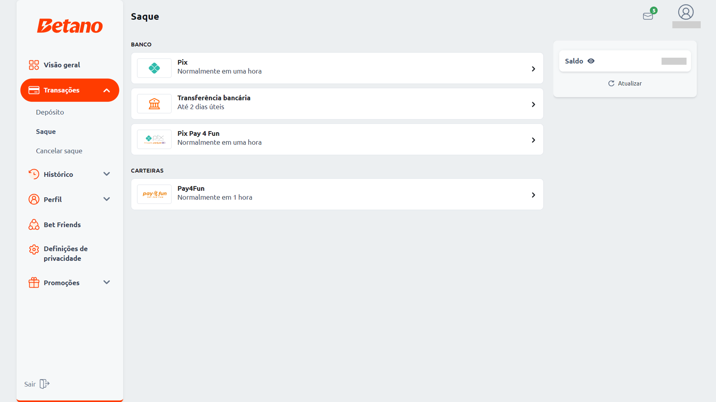Click the Perfil person icon
The image size is (716, 402).
[34, 199]
